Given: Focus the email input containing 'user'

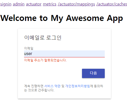Looking at the screenshot, I should [64, 54].
